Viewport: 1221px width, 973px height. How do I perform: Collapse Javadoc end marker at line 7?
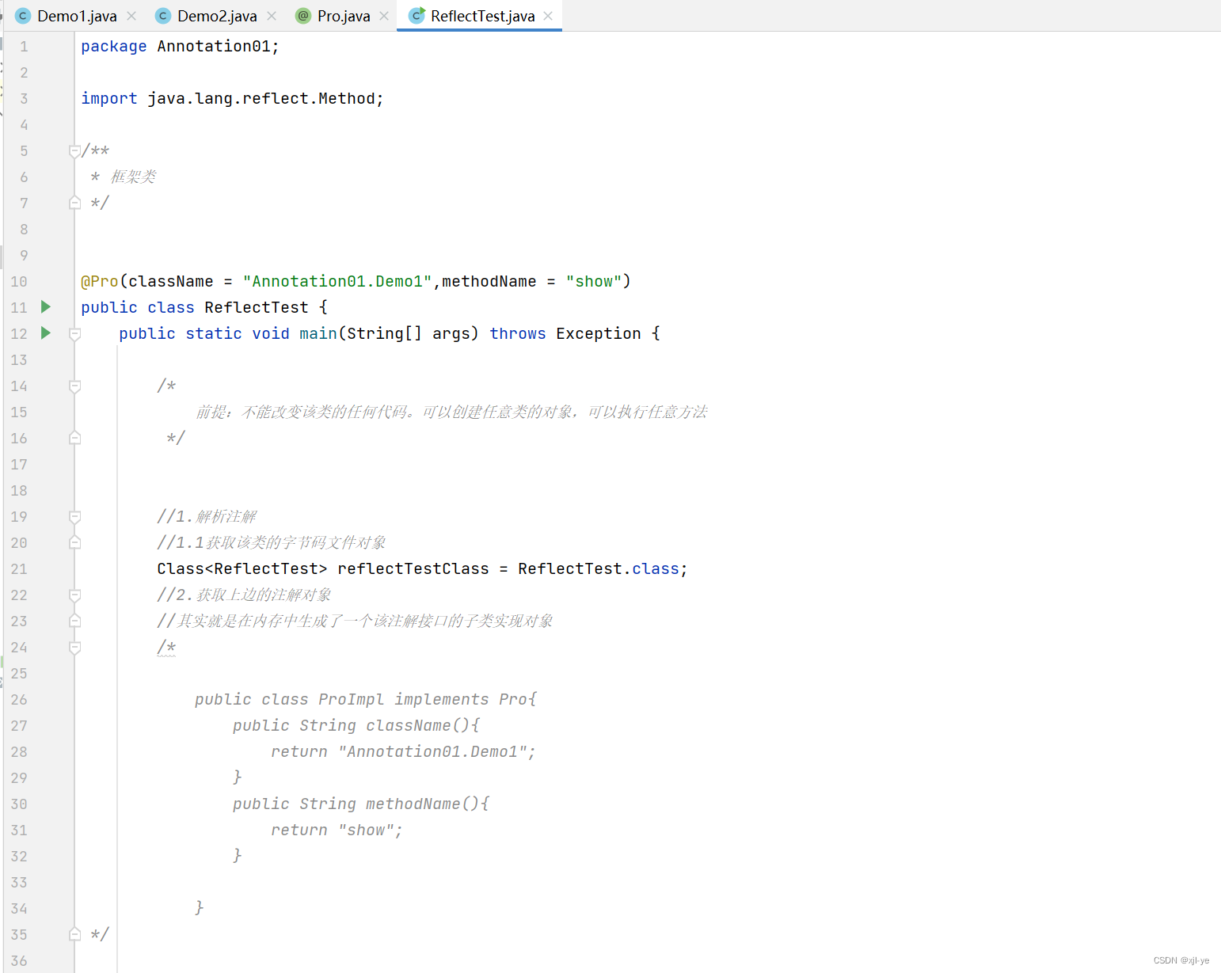74,203
